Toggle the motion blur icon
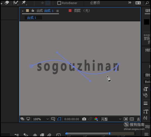Viewport: 151px width, 137px height. point(49,135)
